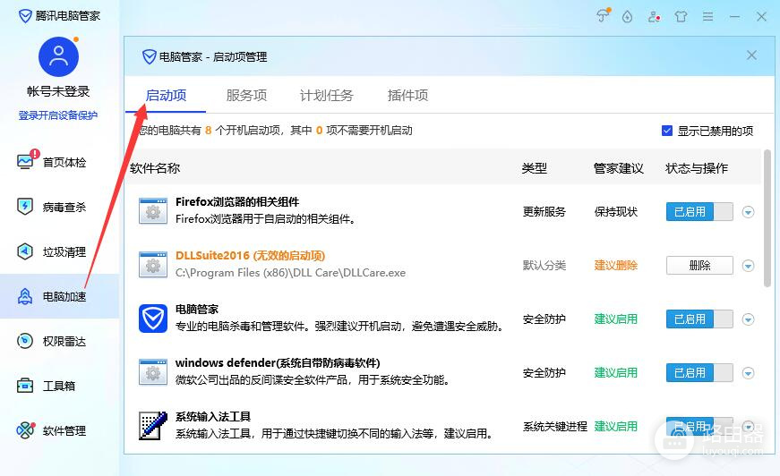Click the umbrella icon in title bar
The width and height of the screenshot is (780, 476).
pos(603,16)
